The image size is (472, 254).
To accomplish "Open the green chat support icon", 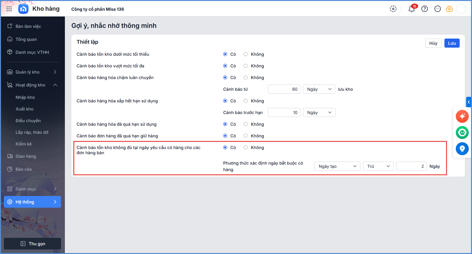I will [462, 133].
